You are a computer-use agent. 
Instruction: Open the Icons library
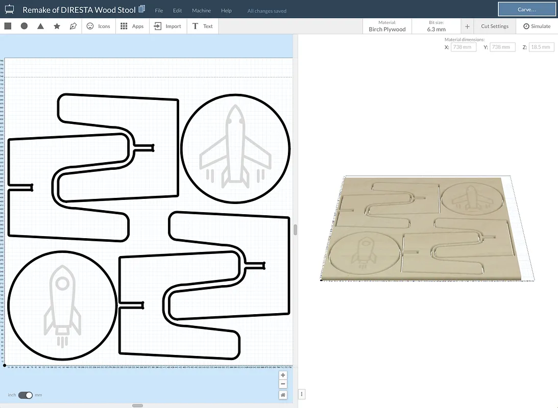(98, 26)
